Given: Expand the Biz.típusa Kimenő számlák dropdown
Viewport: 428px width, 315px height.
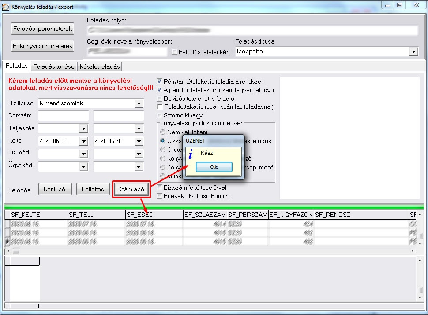Looking at the screenshot, I should [139, 103].
